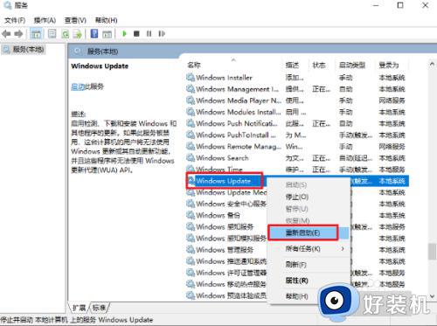437x326 pixels.
Task: Choose 停止(O) in the context menu
Action: [x=309, y=197]
